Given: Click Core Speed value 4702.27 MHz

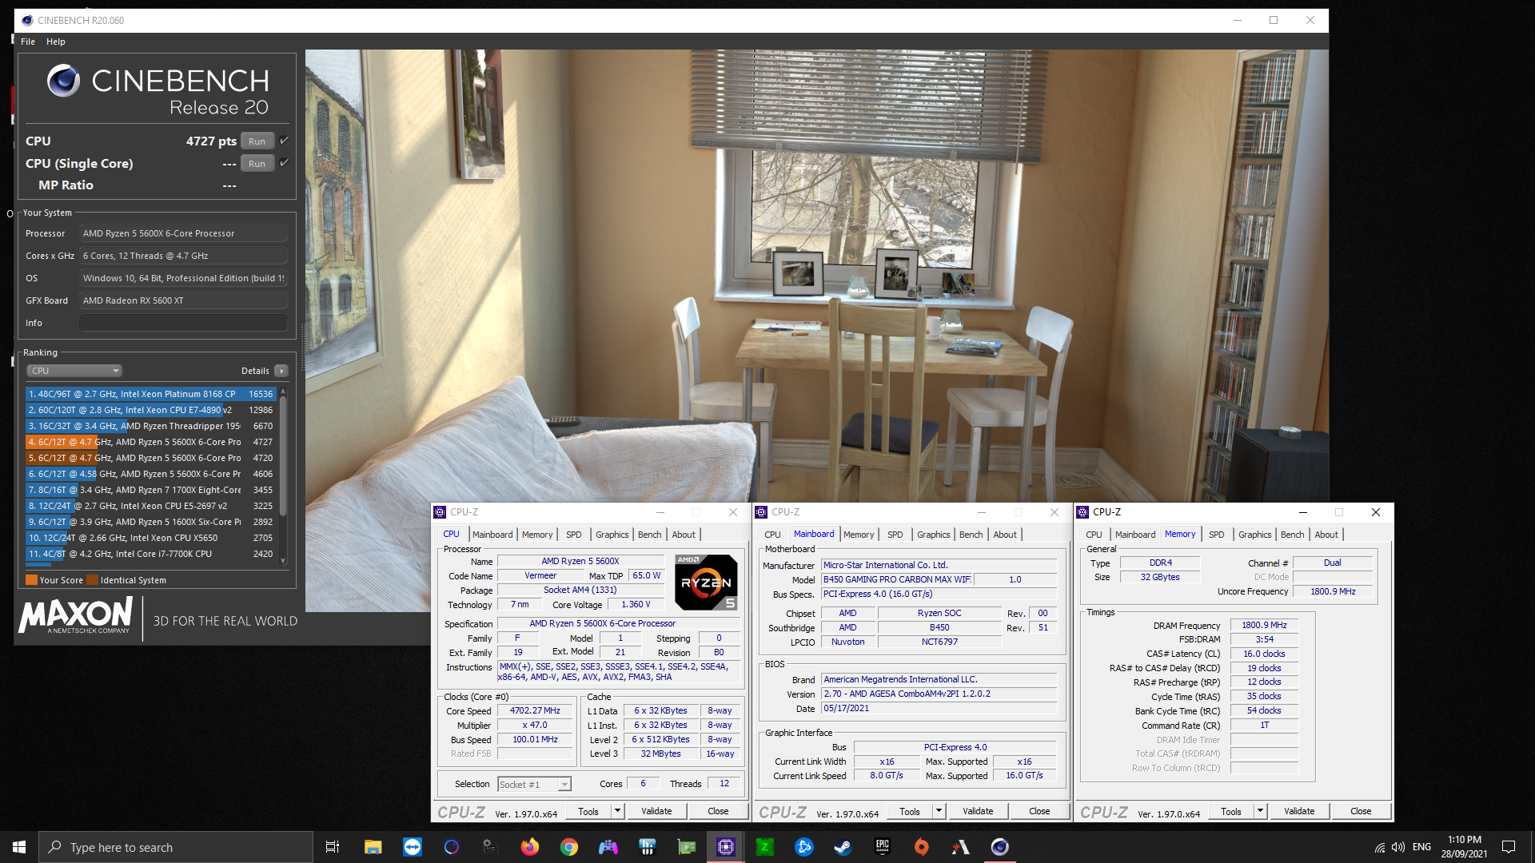Looking at the screenshot, I should (x=535, y=710).
